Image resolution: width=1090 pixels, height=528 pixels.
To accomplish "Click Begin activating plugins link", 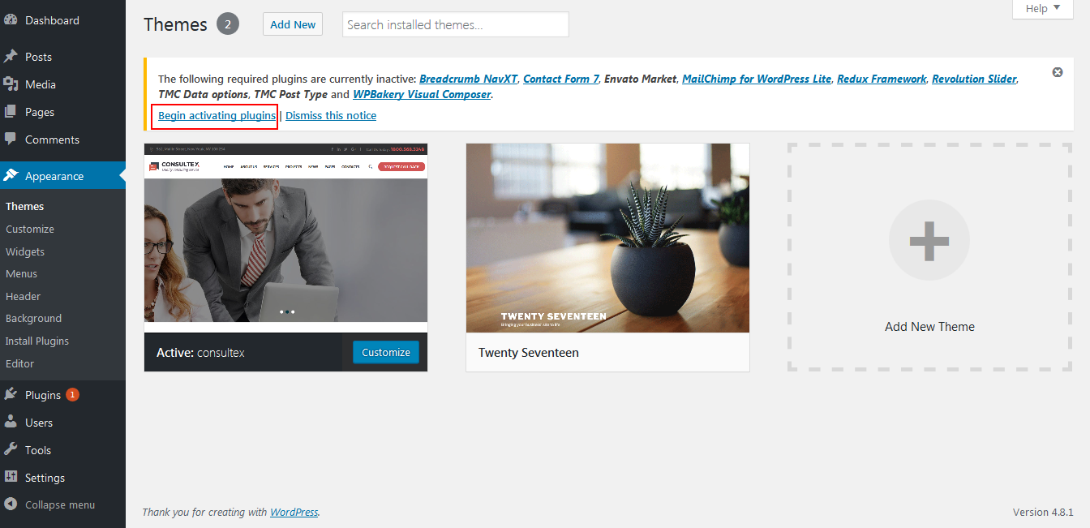I will tap(217, 115).
